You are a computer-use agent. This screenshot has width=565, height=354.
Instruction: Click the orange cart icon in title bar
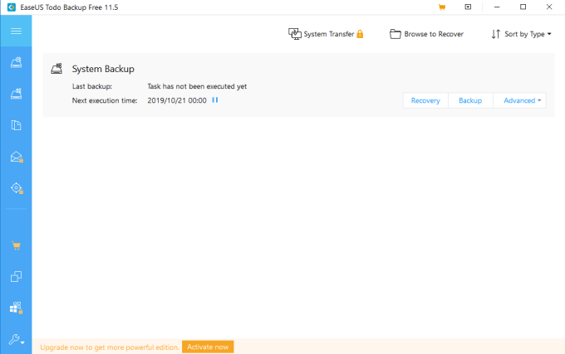coord(442,7)
